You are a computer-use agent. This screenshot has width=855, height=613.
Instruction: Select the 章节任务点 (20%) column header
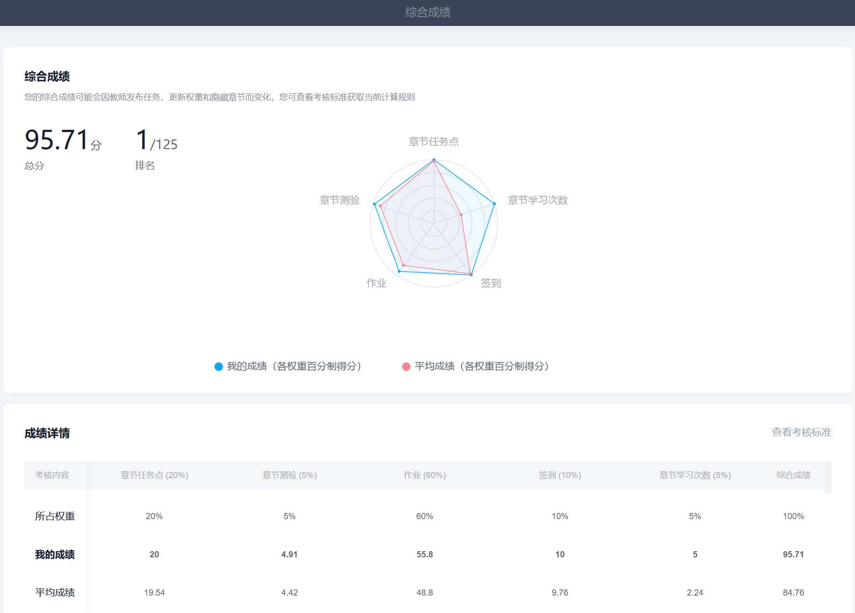pos(154,475)
